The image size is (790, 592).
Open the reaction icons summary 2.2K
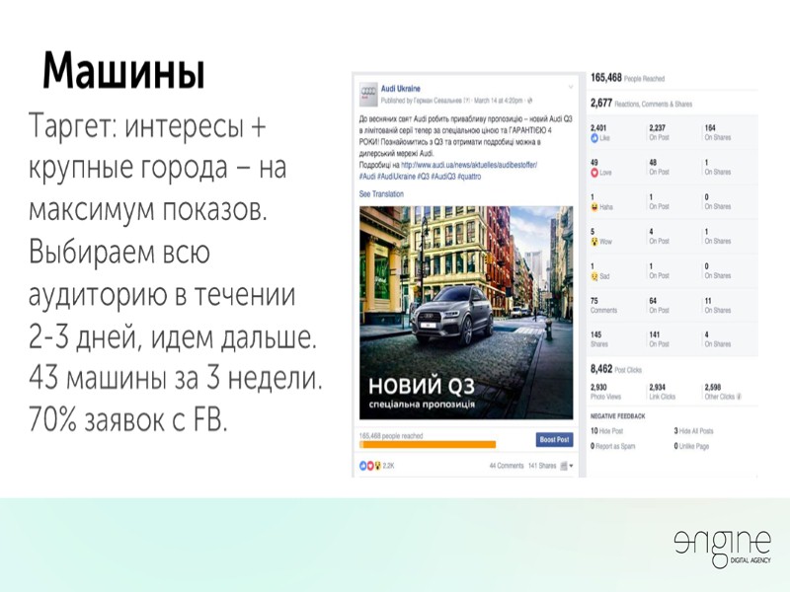pyautogui.click(x=376, y=466)
